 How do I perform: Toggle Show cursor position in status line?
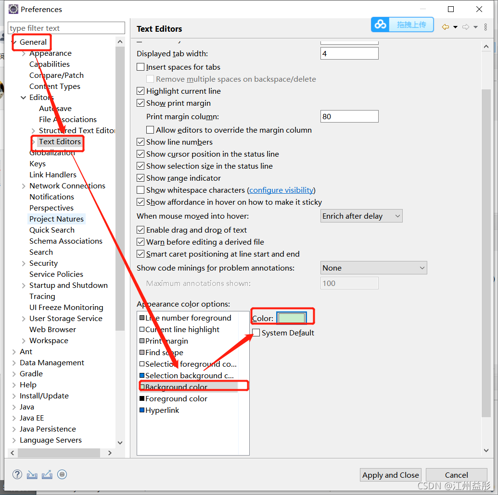tap(140, 154)
